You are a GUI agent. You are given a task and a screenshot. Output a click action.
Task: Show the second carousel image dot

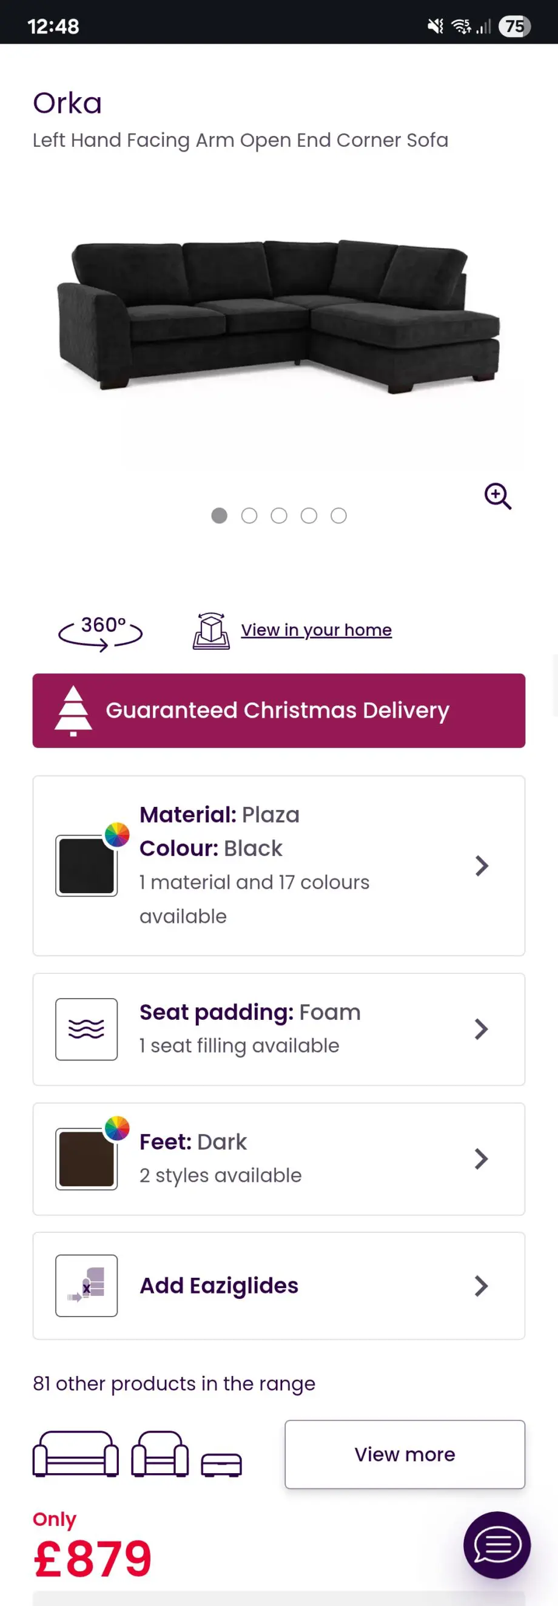249,516
